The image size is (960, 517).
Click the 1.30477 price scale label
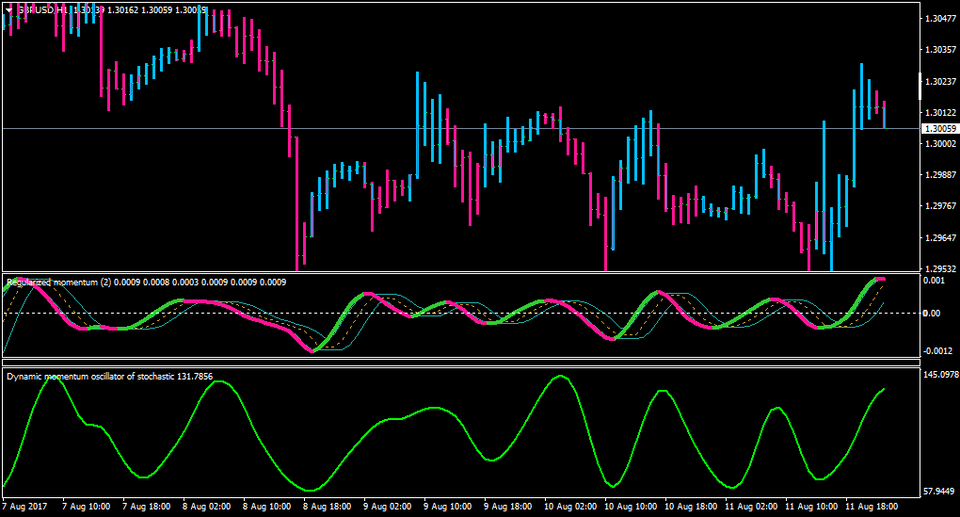point(941,19)
